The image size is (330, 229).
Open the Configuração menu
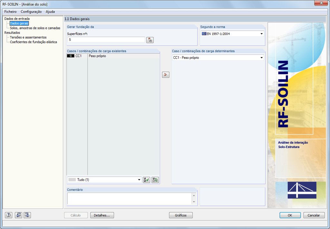31,12
